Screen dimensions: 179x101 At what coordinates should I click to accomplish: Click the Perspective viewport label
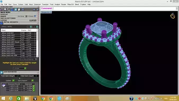(46, 12)
